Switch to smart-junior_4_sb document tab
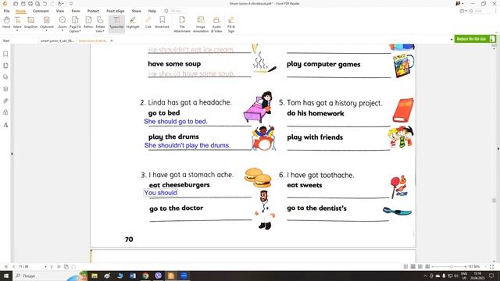The height and width of the screenshot is (281, 500). pyautogui.click(x=57, y=41)
